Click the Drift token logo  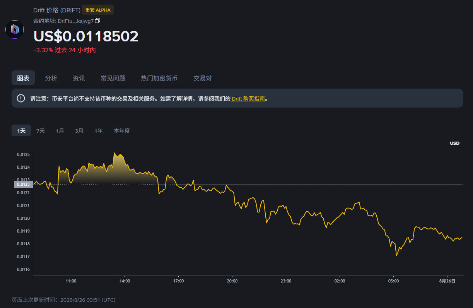15,29
